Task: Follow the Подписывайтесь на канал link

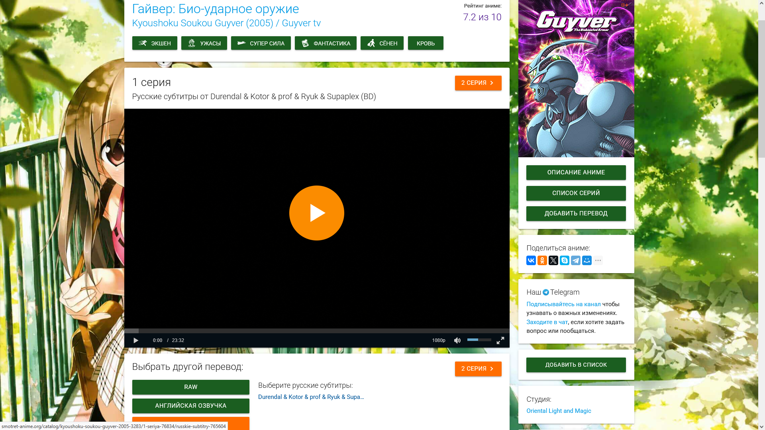Action: coord(563,304)
